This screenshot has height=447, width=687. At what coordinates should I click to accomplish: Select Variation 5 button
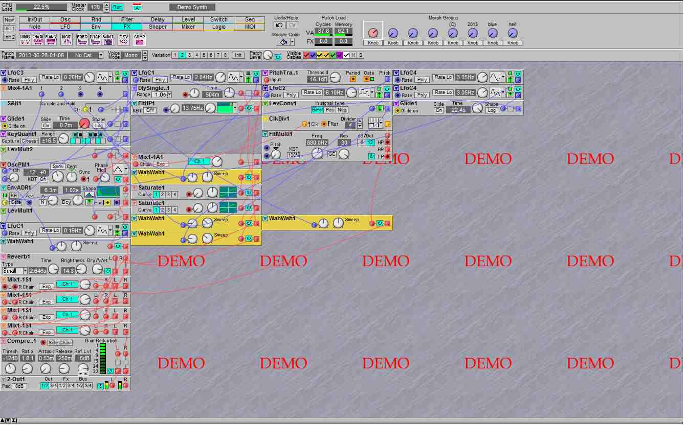(204, 55)
